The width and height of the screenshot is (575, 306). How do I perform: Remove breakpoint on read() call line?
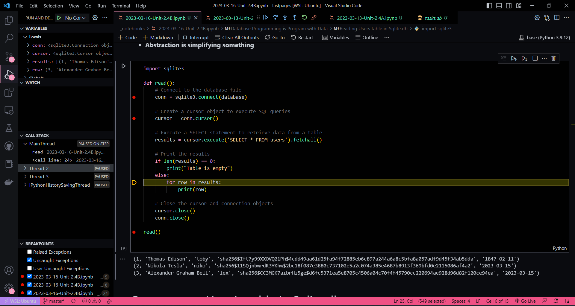point(134,232)
